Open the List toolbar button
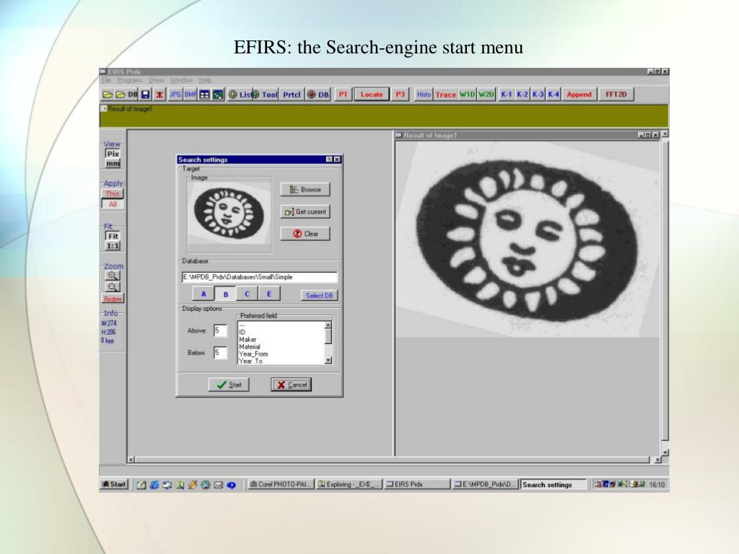The width and height of the screenshot is (739, 554). (240, 94)
